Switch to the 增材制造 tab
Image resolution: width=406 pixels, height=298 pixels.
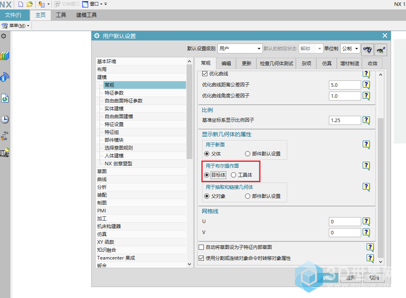350,64
